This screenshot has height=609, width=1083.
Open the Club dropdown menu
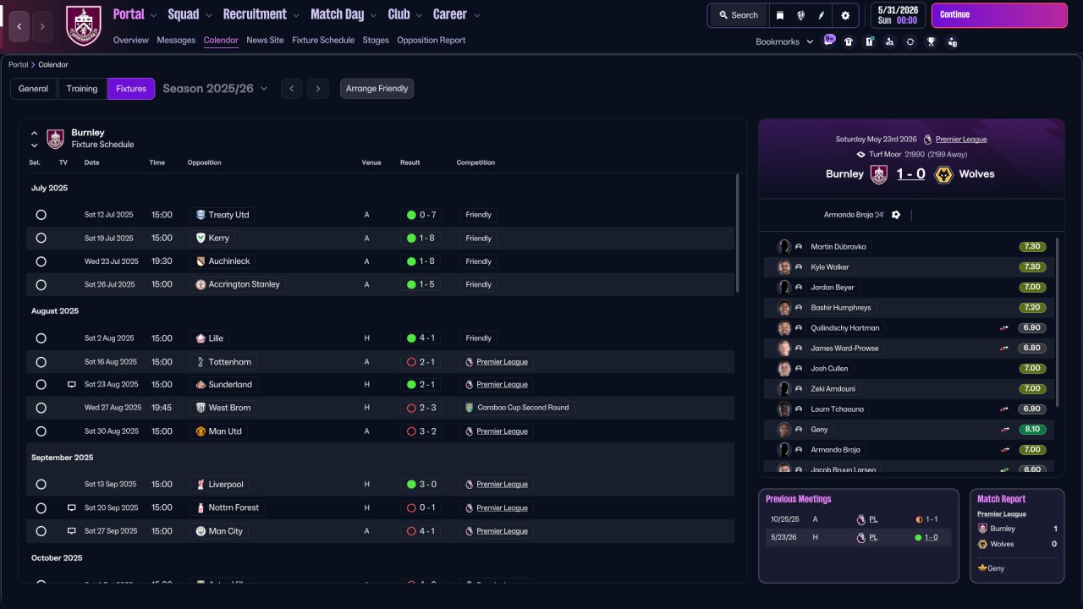(404, 14)
